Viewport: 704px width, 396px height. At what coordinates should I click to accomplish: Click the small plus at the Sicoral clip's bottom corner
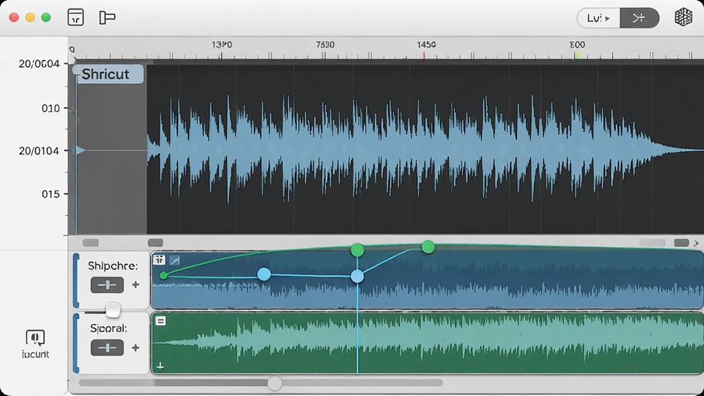coord(159,366)
